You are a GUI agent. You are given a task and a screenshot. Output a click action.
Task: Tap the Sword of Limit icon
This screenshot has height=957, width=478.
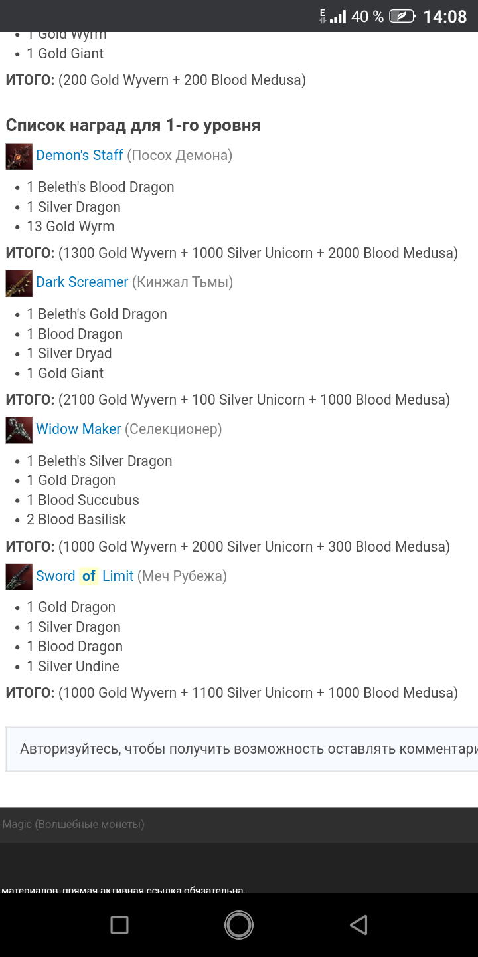[19, 576]
